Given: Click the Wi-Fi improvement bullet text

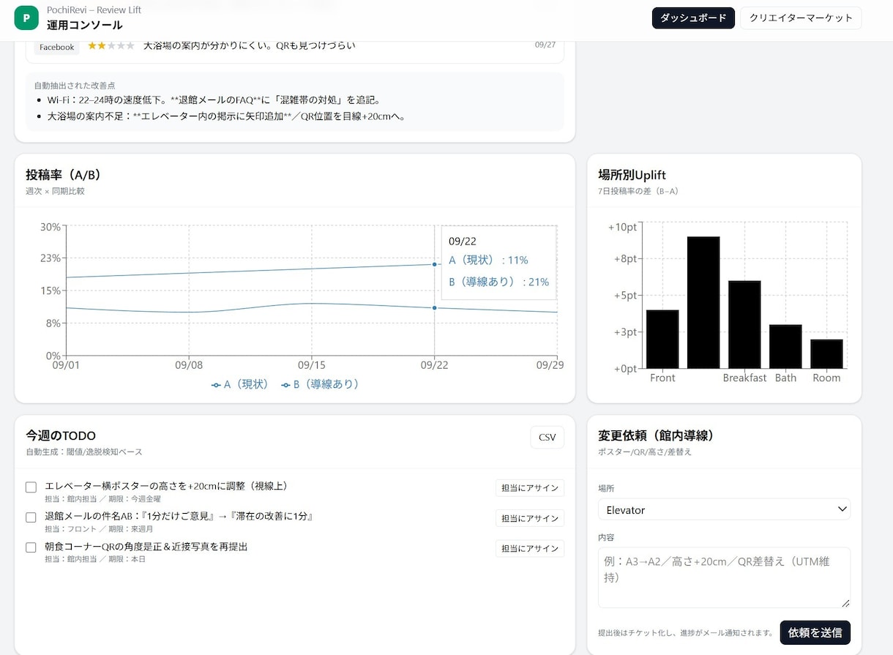Looking at the screenshot, I should pos(214,100).
